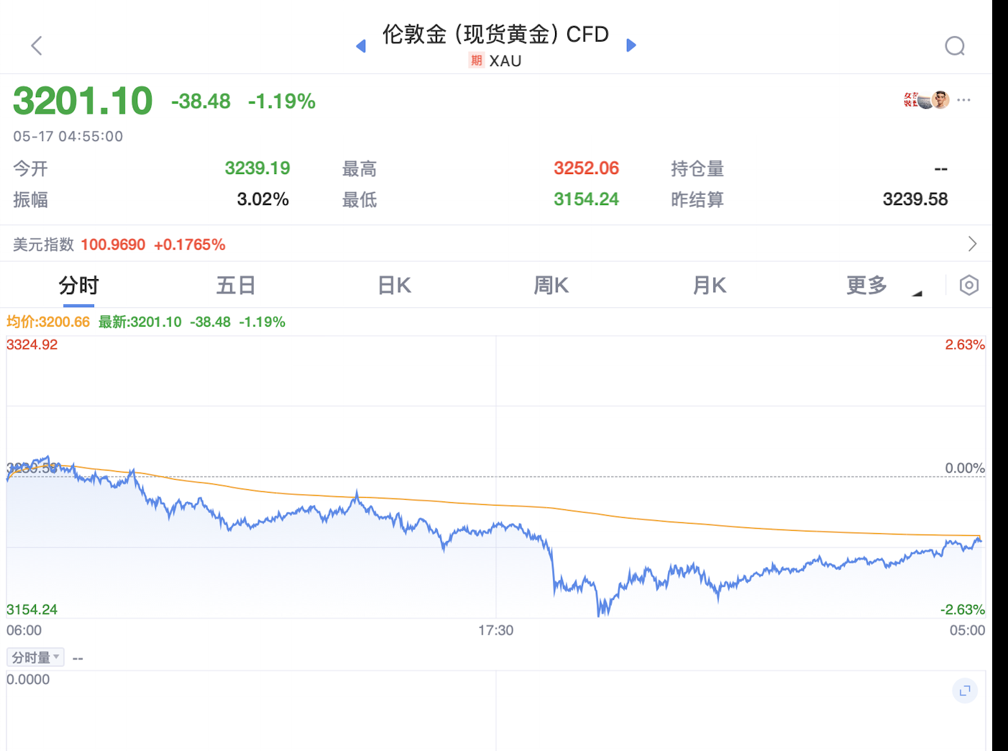Open the search magnifier icon

(955, 46)
